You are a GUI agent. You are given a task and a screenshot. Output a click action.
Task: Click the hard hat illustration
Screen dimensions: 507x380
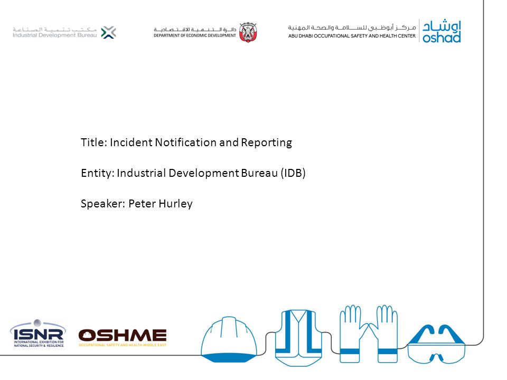(x=229, y=339)
